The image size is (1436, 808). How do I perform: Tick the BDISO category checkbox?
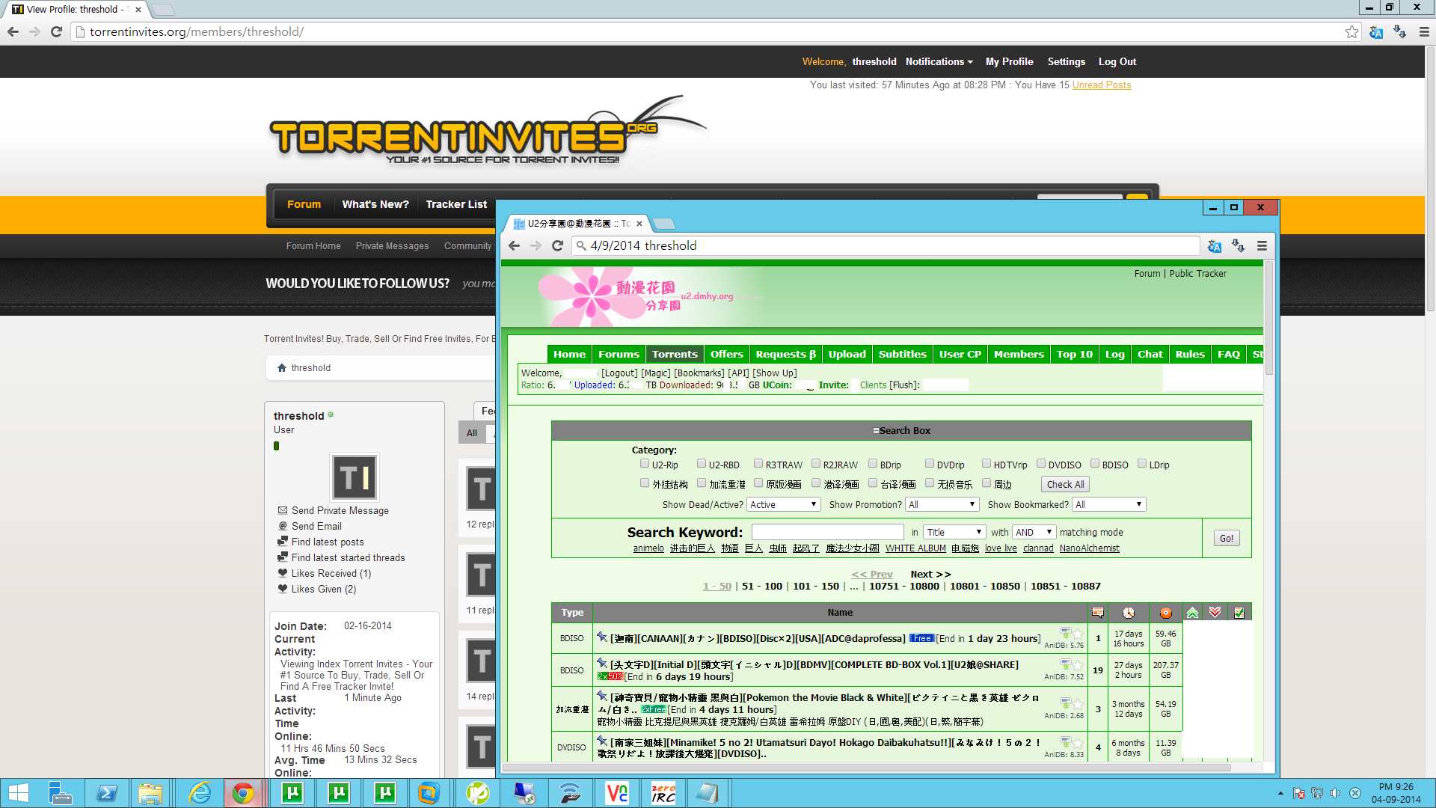1095,464
